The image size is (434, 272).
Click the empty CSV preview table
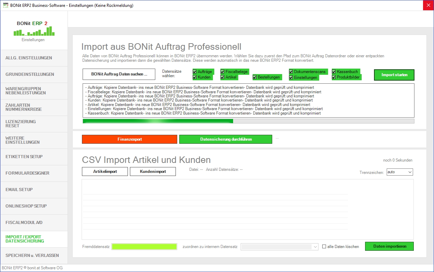[x=248, y=209]
